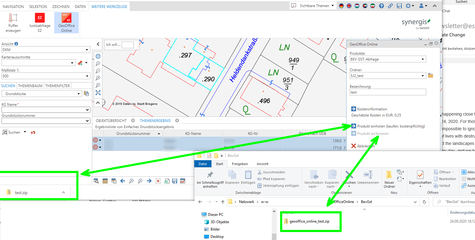Click the save diskette icon in result toolbar
475x240 pixels.
click(174, 181)
